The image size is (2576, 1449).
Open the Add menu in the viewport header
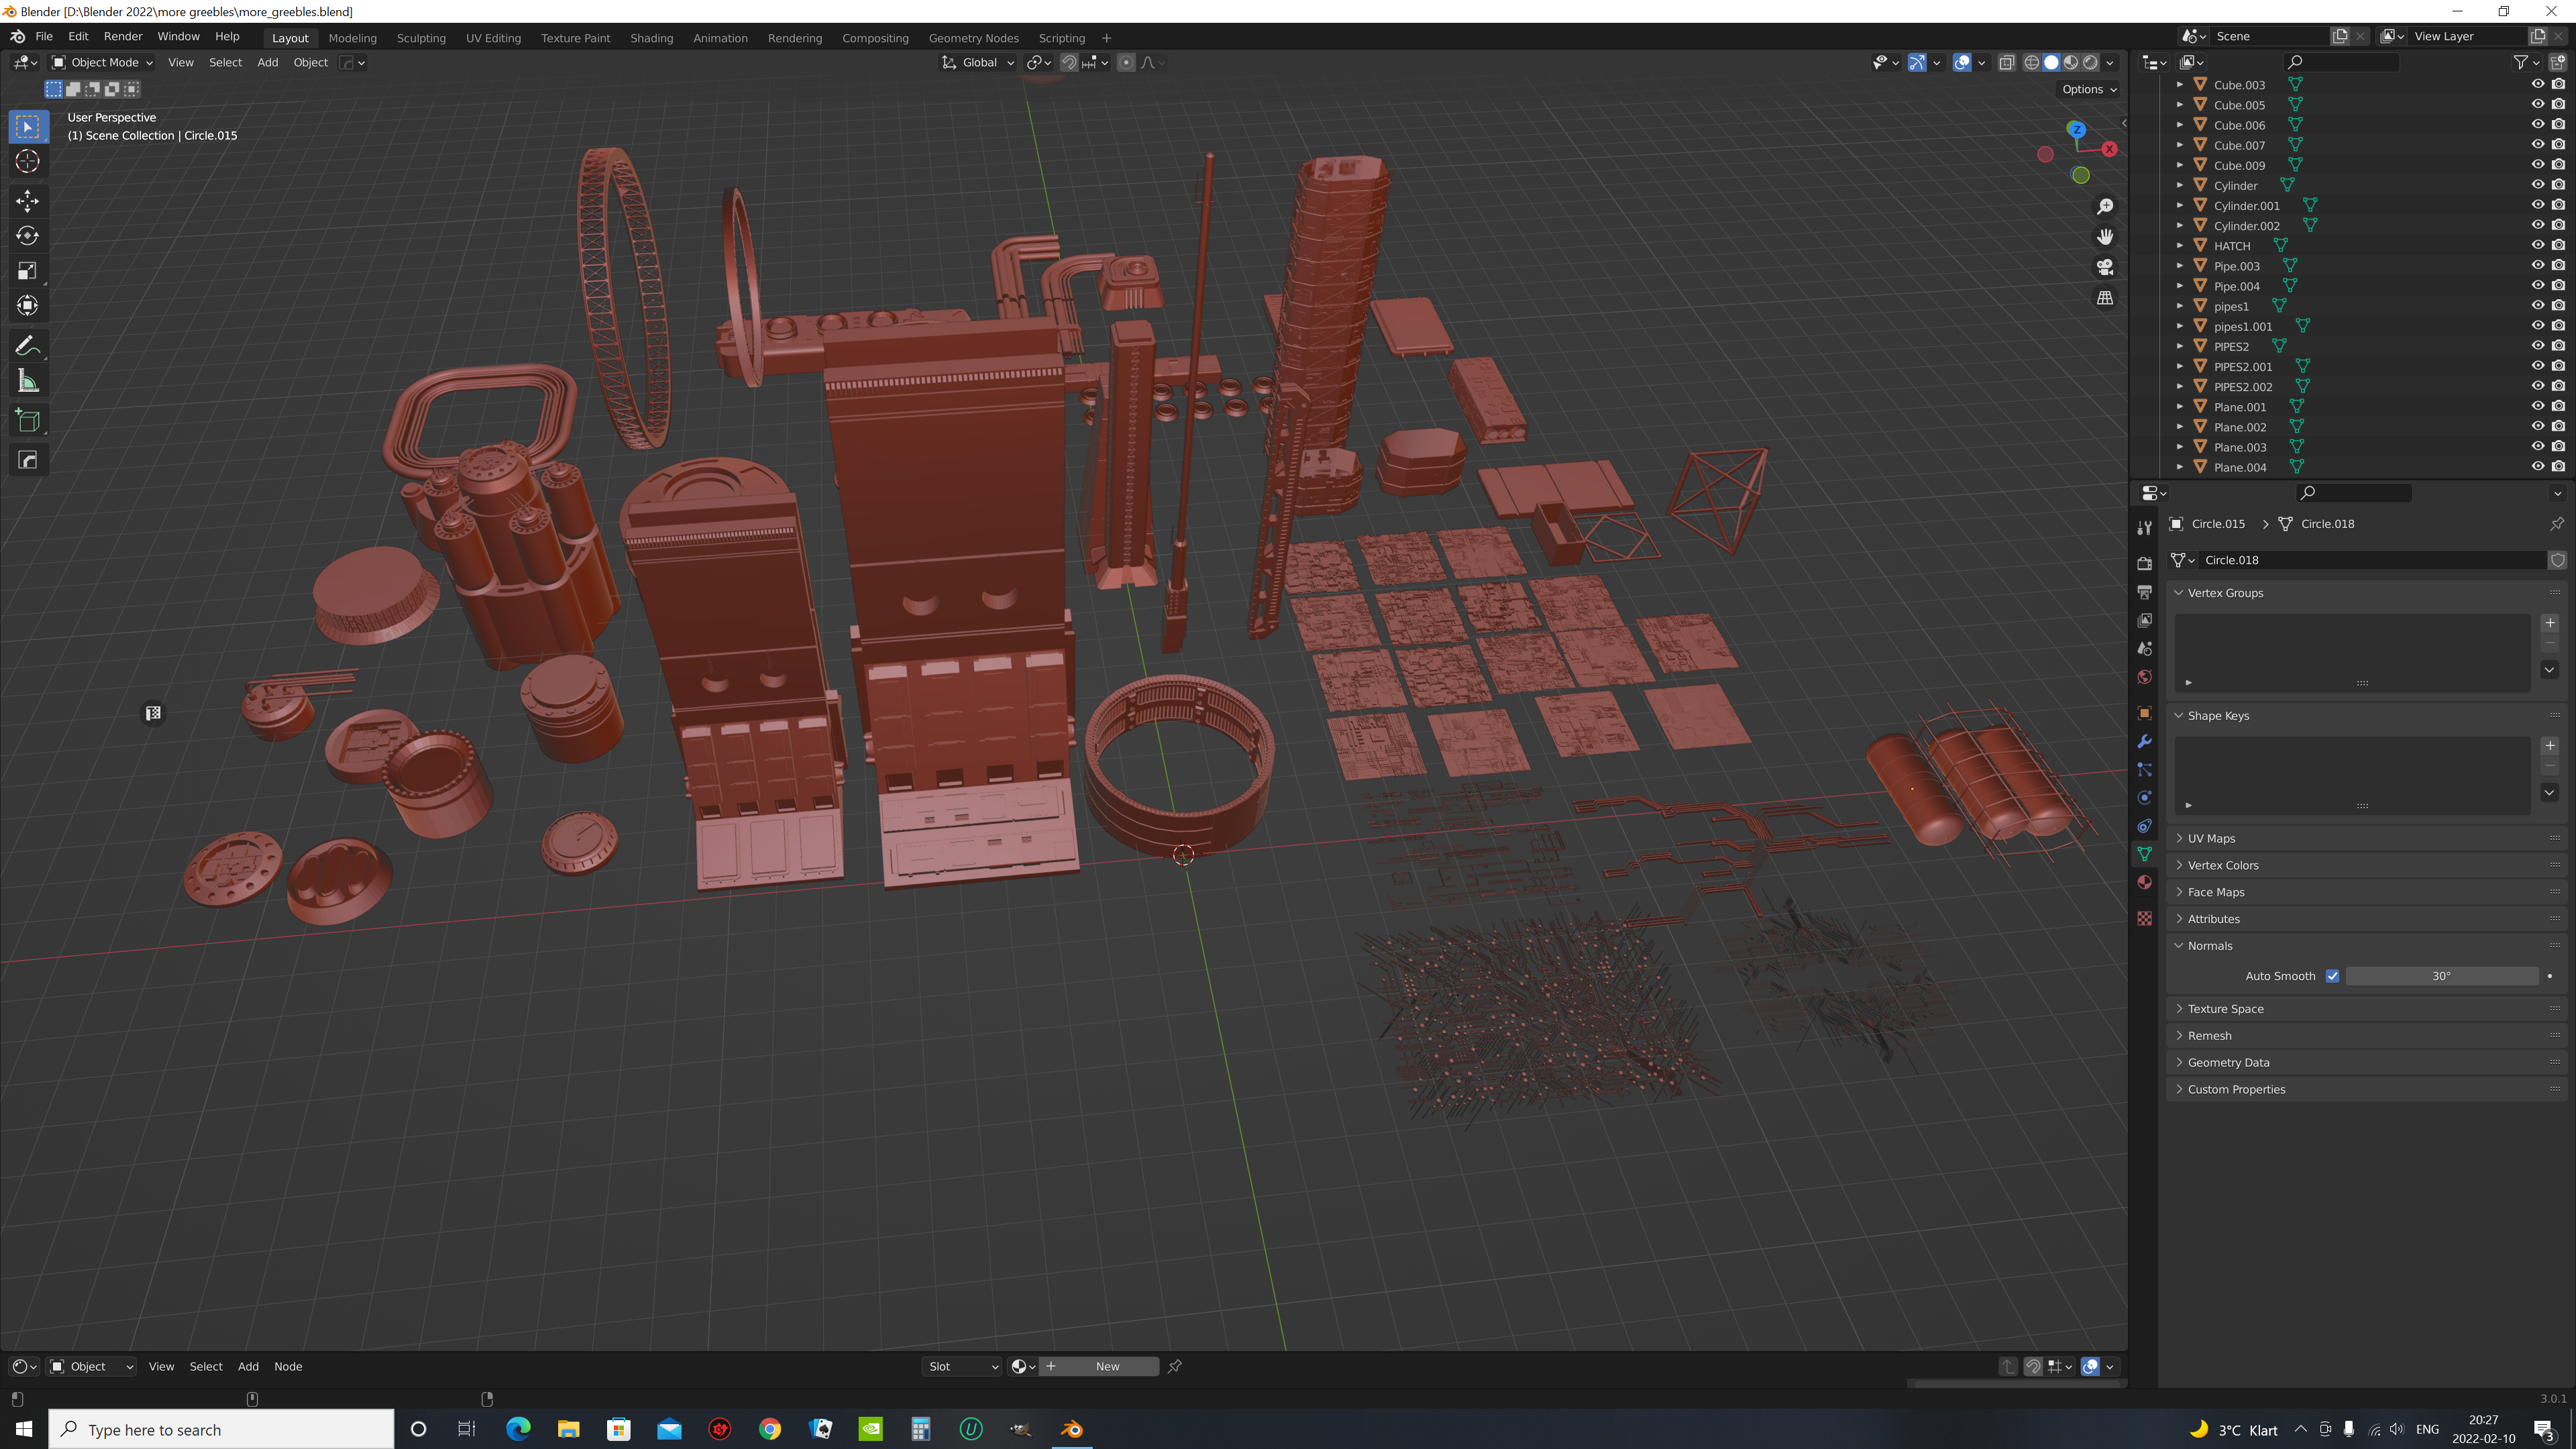click(267, 62)
